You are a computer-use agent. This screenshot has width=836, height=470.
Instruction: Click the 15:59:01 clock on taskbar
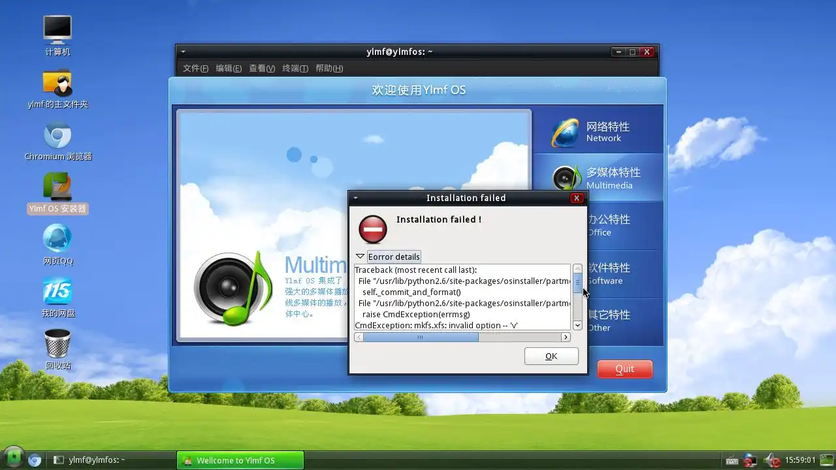tap(800, 460)
